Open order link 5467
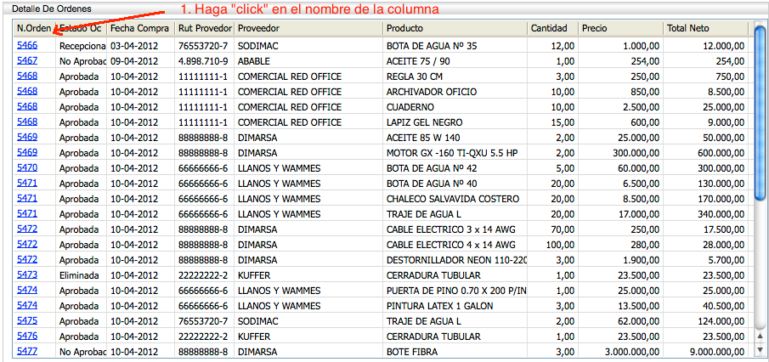The height and width of the screenshot is (362, 769). (27, 61)
